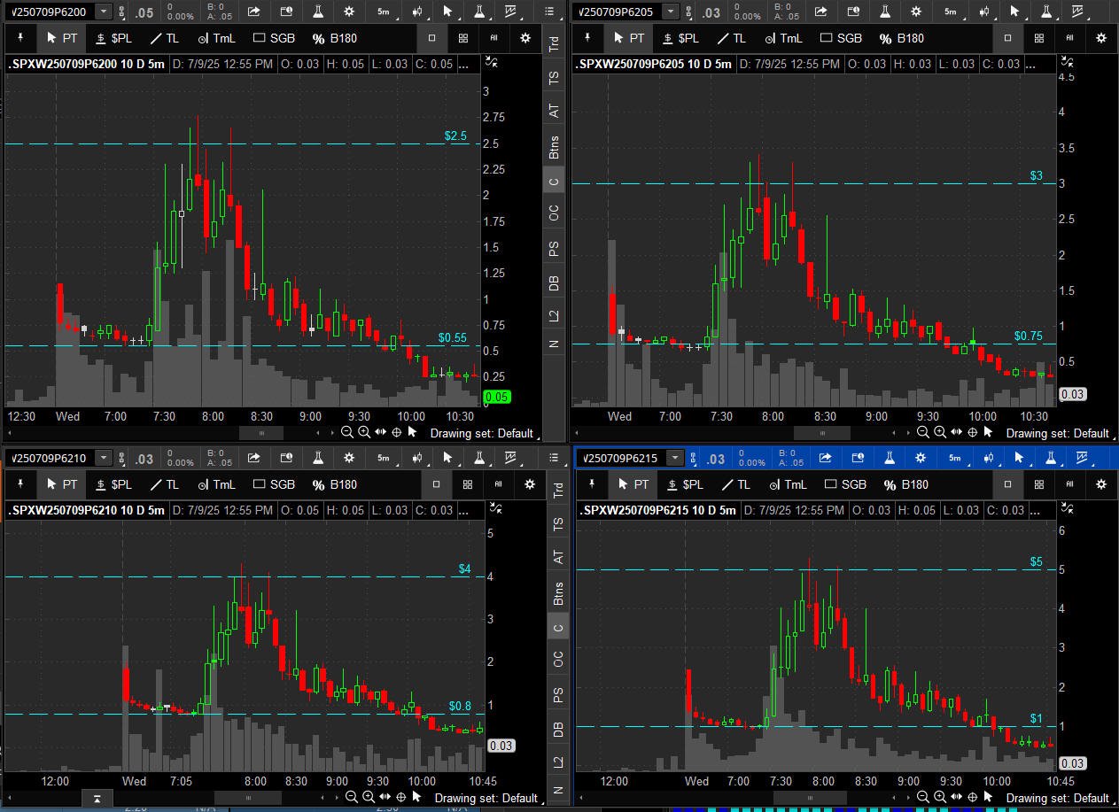Select TL trendline tool in P6200 chart
This screenshot has width=1119, height=812.
tap(165, 38)
